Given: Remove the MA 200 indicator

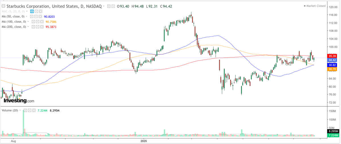Looking at the screenshot, I should (42, 27).
